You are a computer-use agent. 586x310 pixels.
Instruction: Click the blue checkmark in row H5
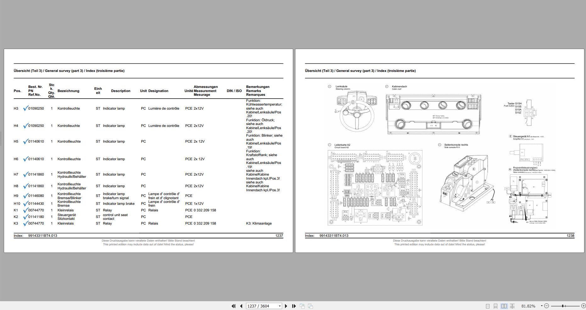(26, 141)
